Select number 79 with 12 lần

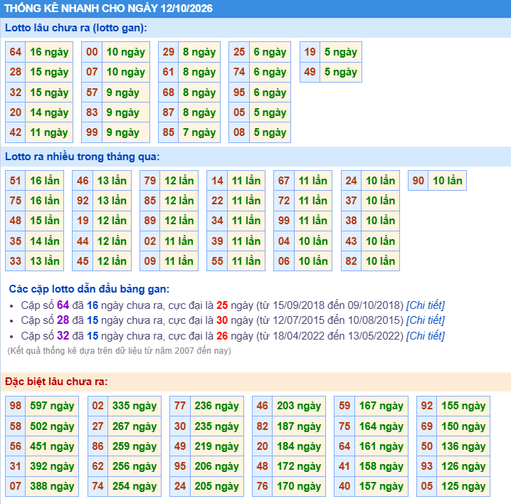[150, 181]
